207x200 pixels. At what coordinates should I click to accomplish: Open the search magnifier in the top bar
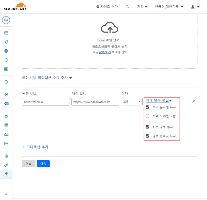(127, 7)
